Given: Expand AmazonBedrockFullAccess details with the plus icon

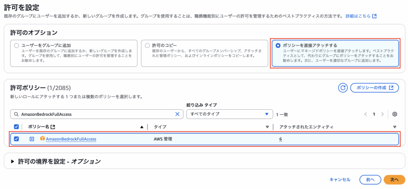Looking at the screenshot, I should pyautogui.click(x=32, y=139).
